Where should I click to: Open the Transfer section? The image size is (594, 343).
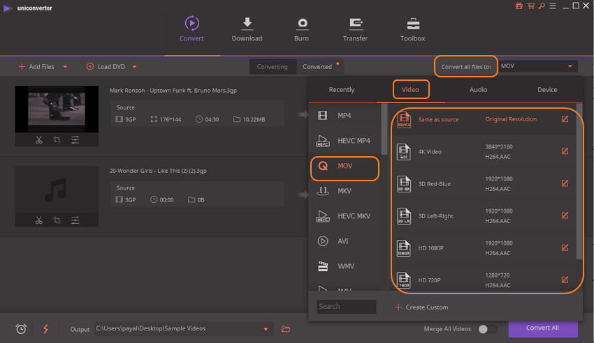(355, 29)
